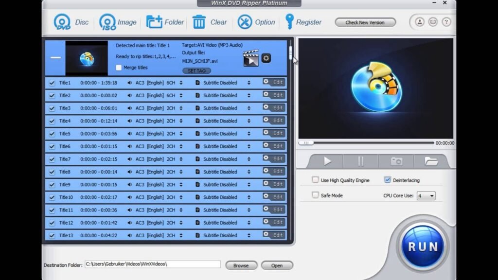
Task: Start ripping with the RUN button
Action: point(423,246)
